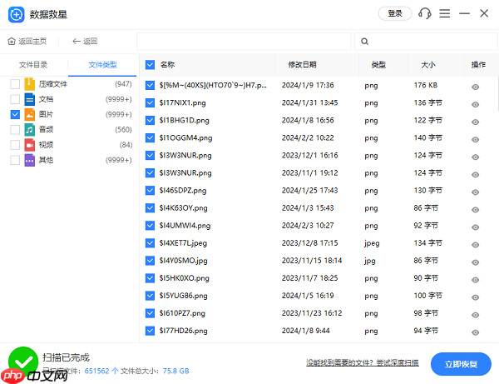Switch to the 文件目录 tab
The width and height of the screenshot is (499, 384).
(33, 65)
